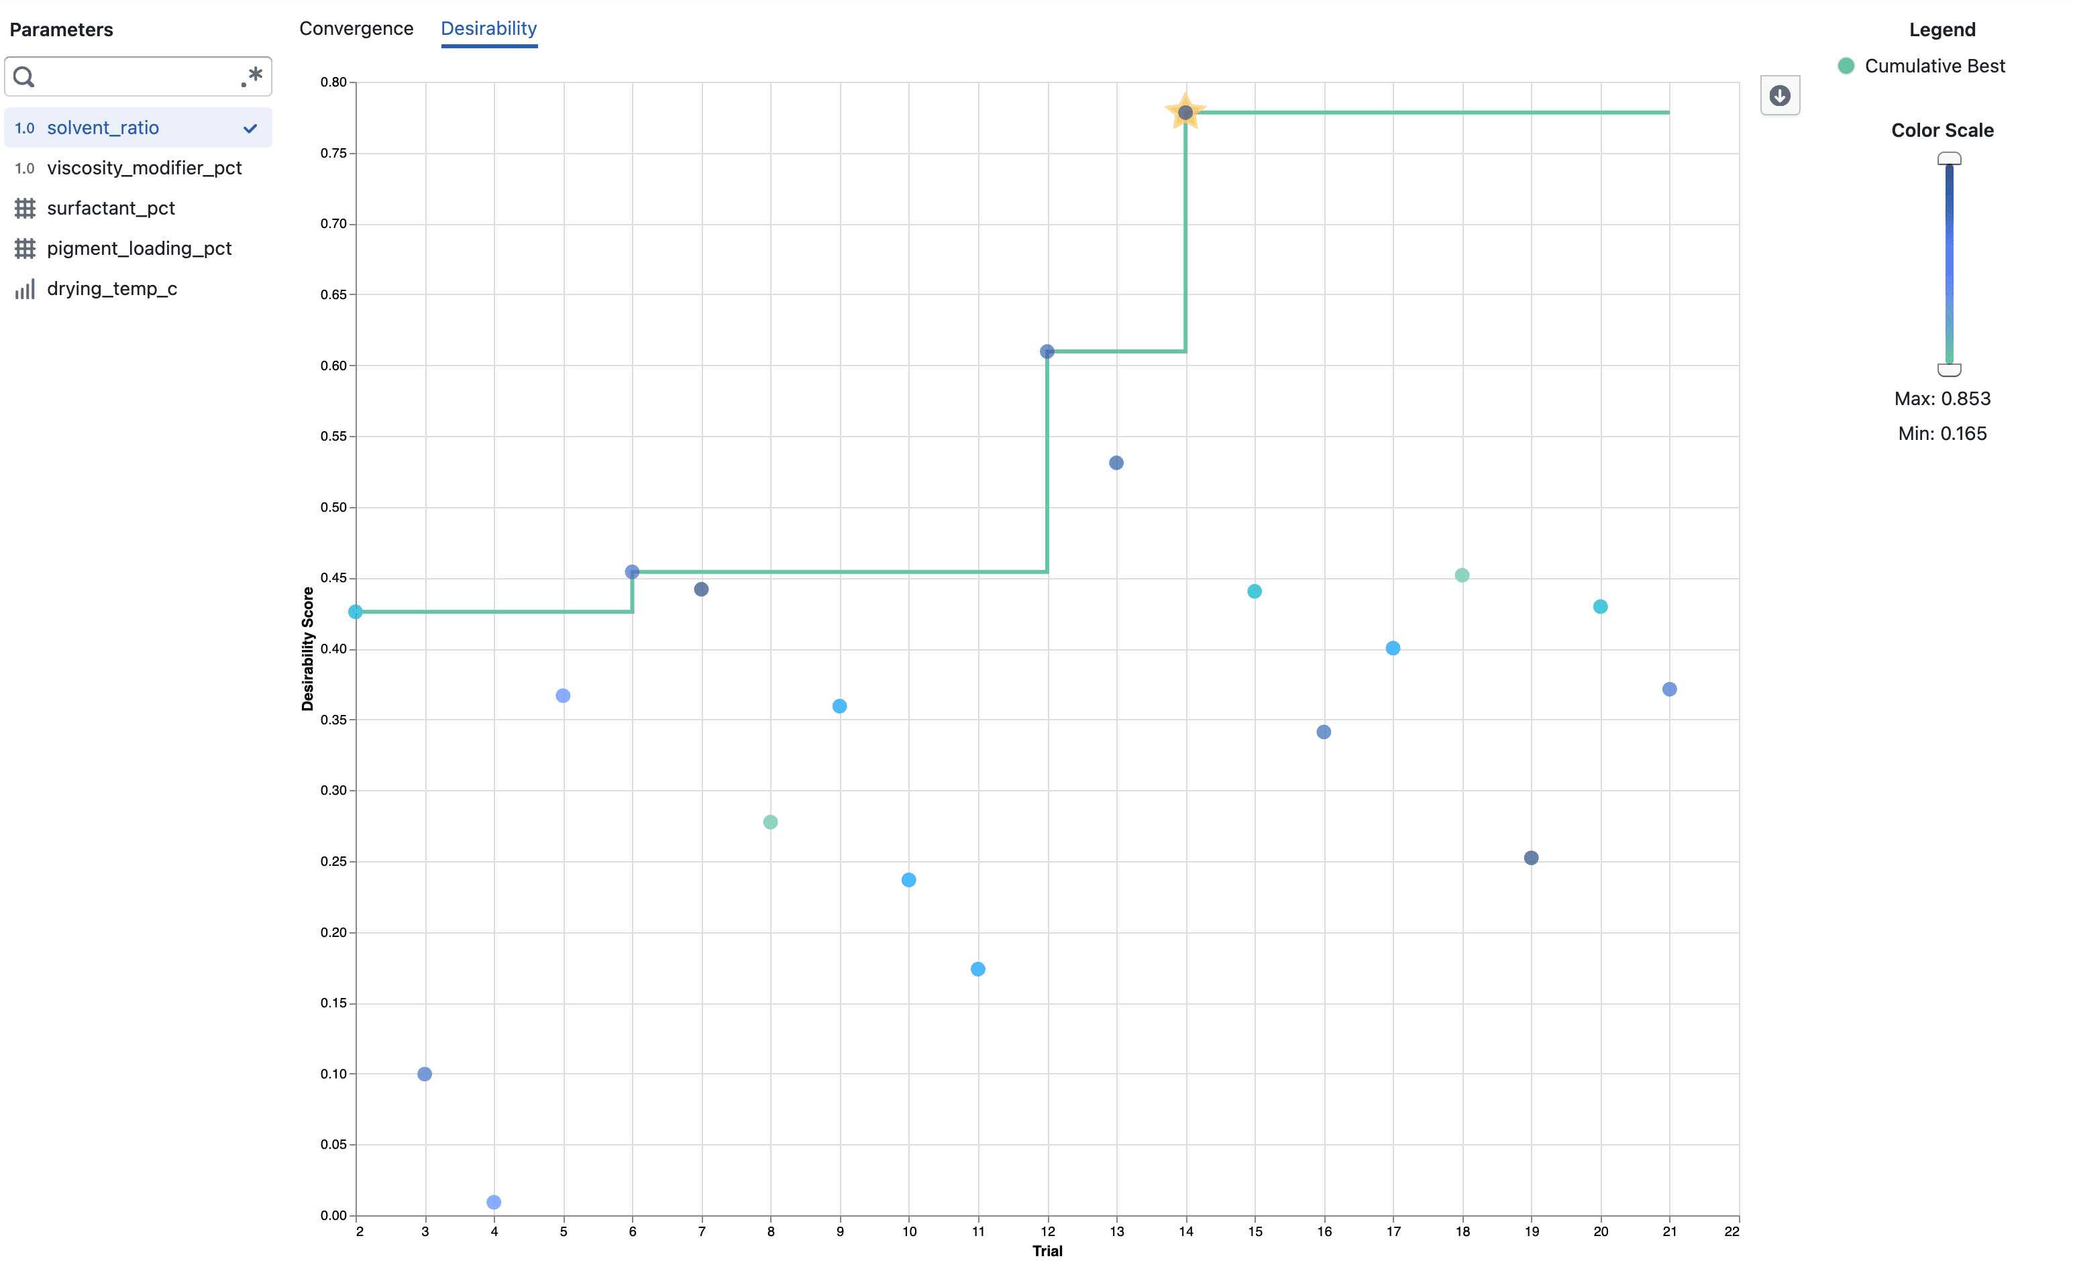Click the search magnifier icon
This screenshot has height=1281, width=2073.
(x=25, y=77)
